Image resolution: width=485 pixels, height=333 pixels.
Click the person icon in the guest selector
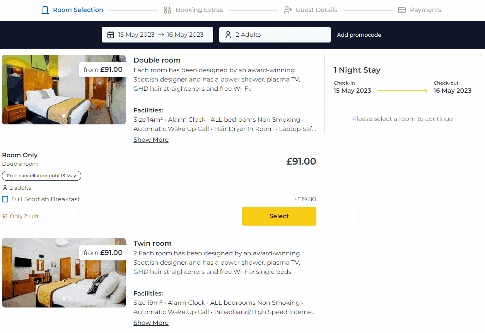tap(228, 34)
